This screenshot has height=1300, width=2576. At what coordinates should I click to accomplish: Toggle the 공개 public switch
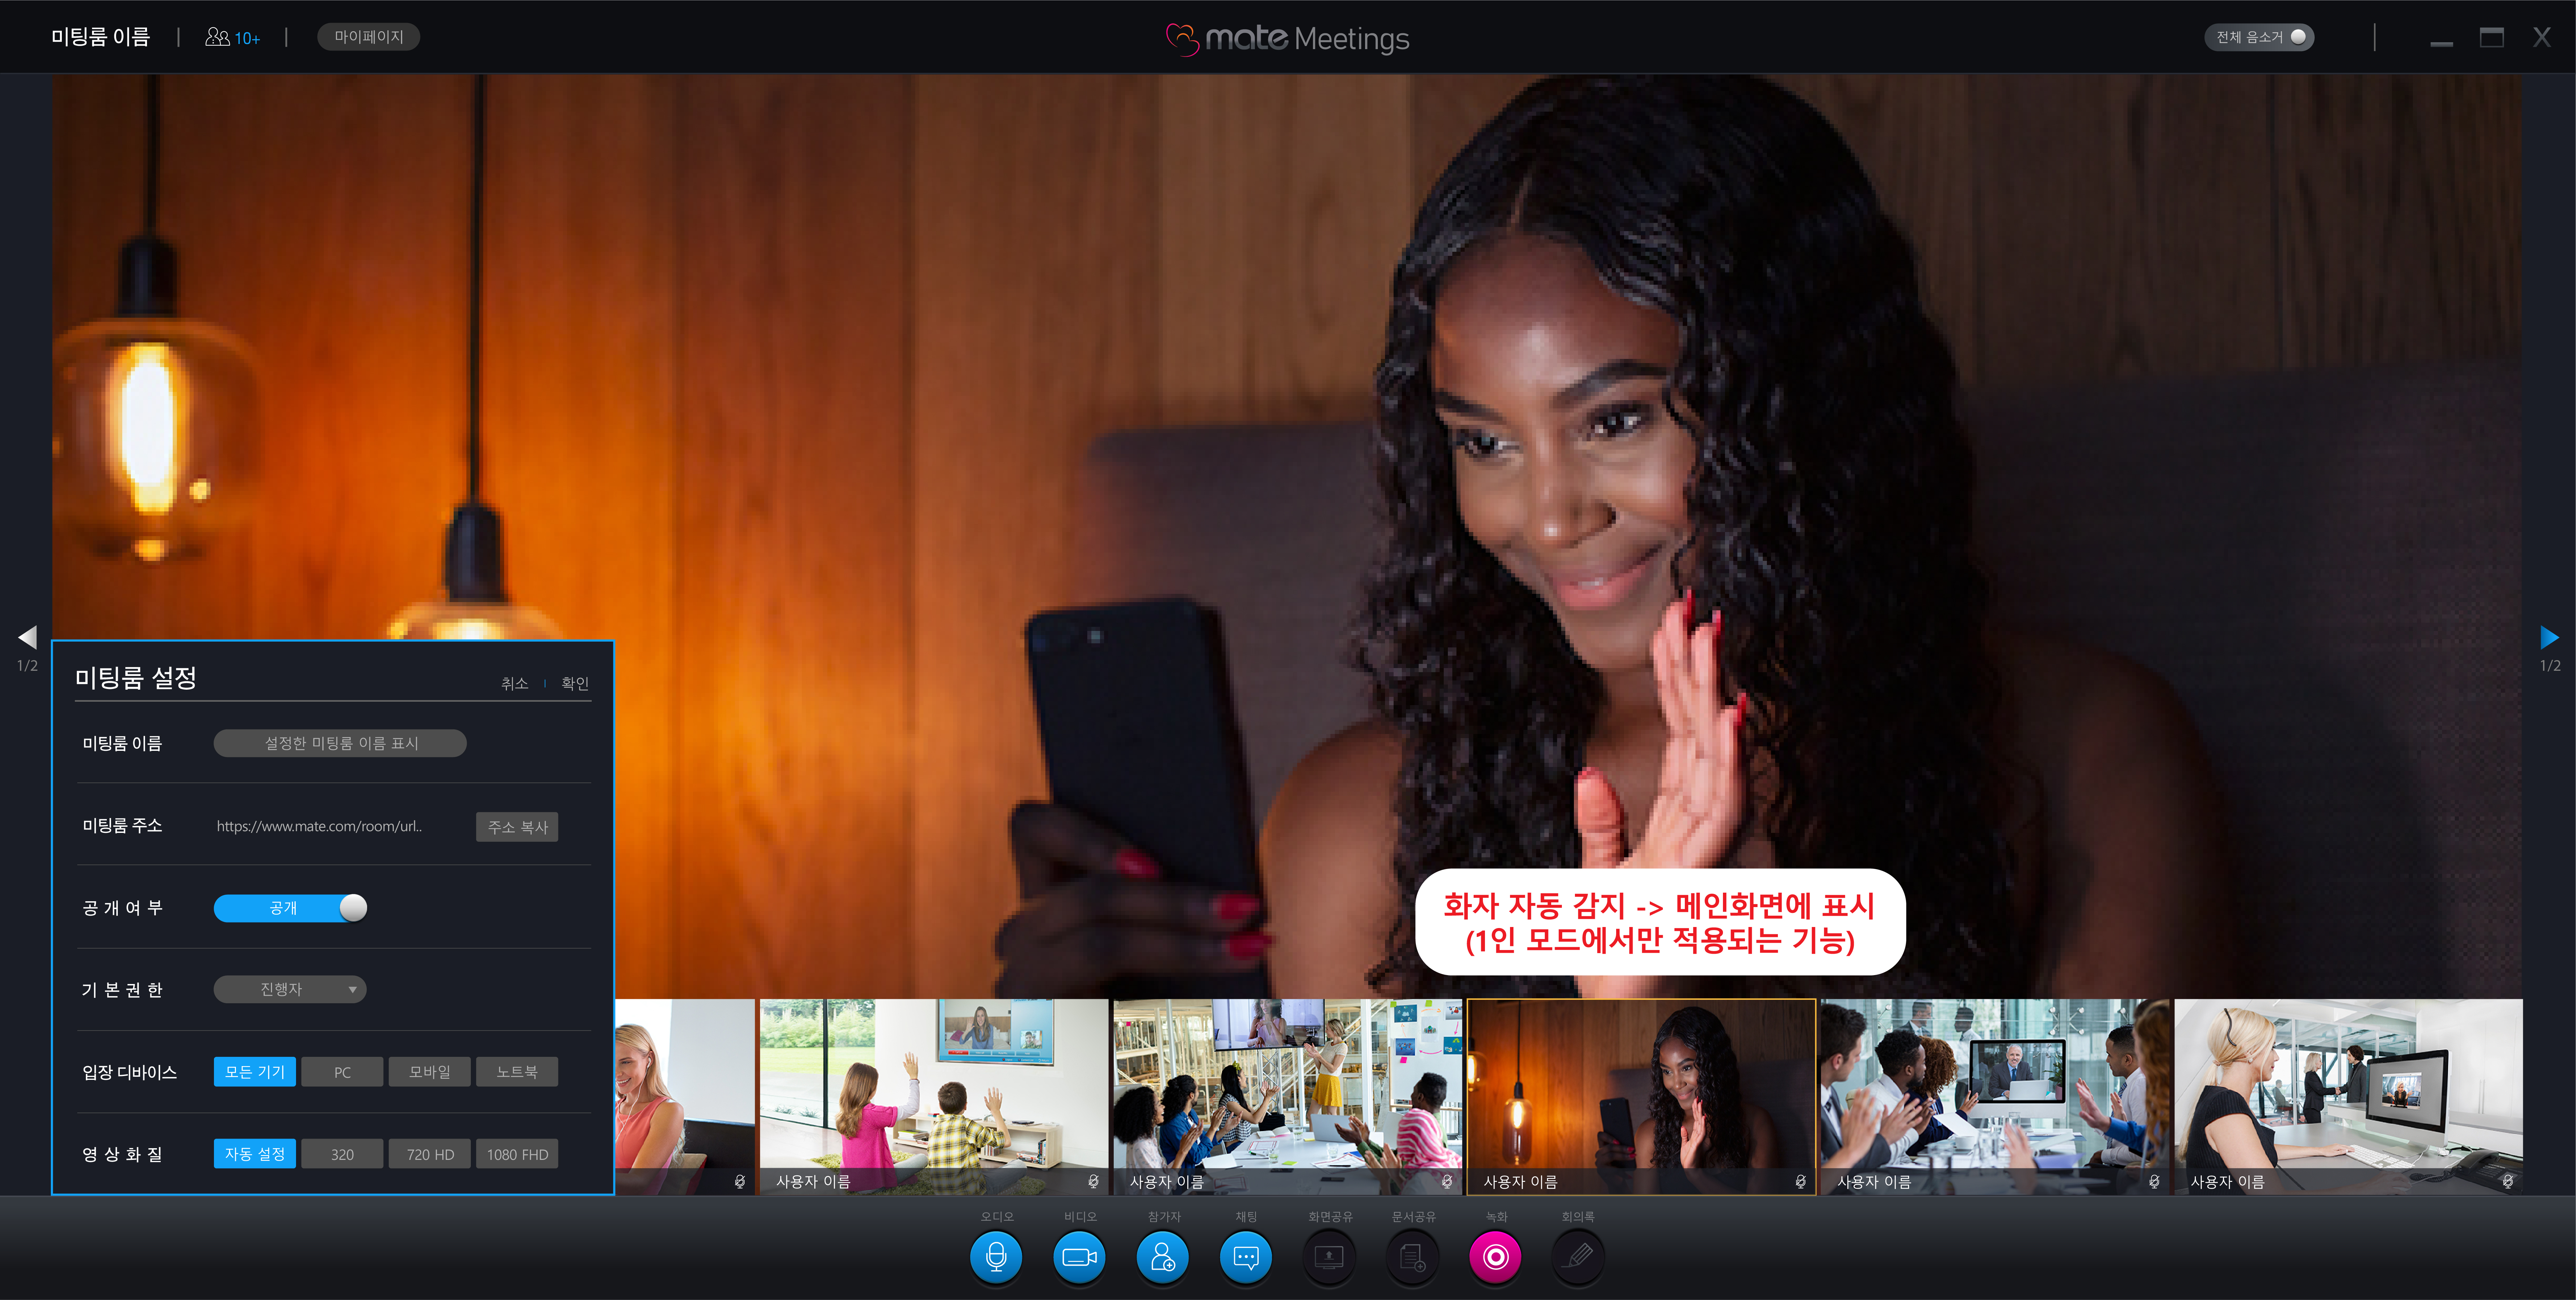click(290, 908)
